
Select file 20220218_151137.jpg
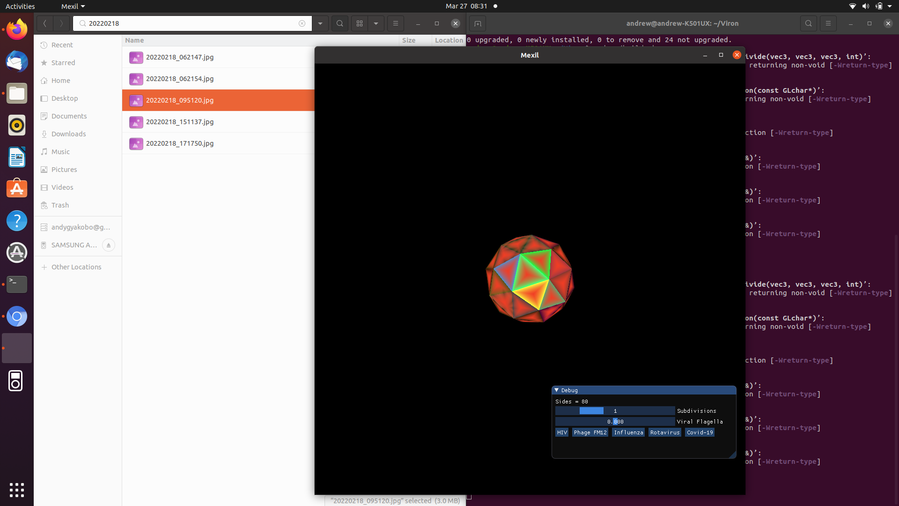(180, 122)
